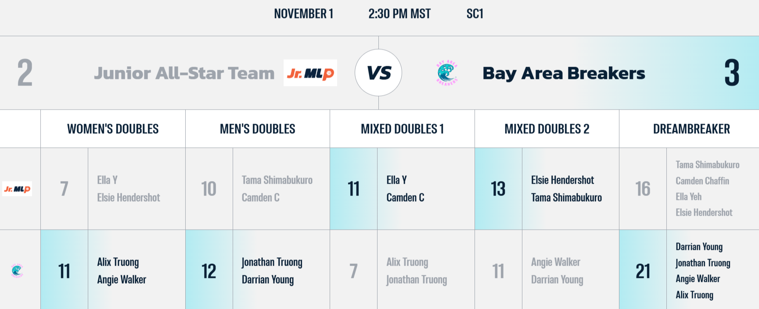
Task: Select the Dreambreaker column header
Action: [x=691, y=129]
